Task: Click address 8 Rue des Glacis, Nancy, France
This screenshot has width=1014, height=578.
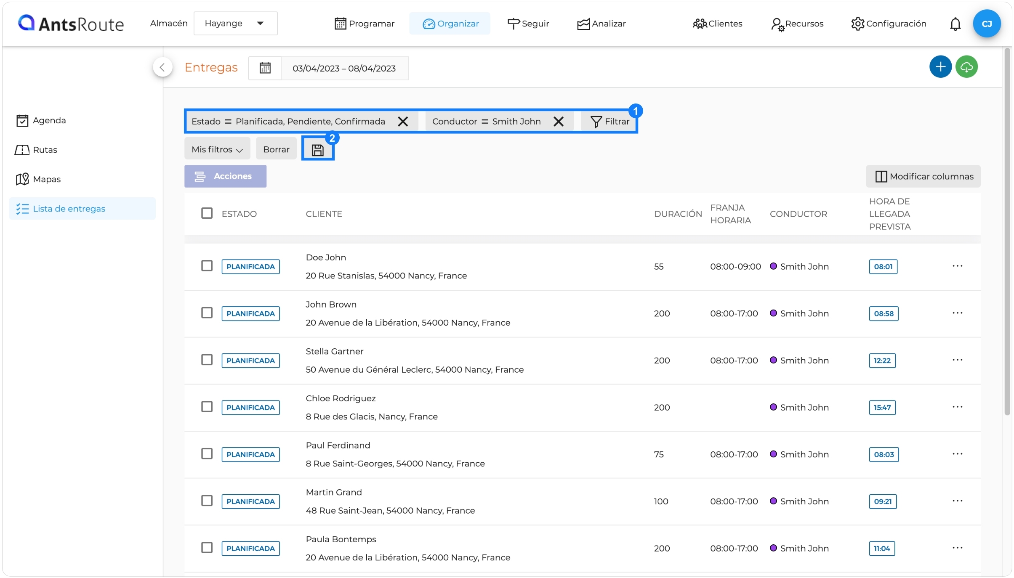Action: tap(372, 416)
